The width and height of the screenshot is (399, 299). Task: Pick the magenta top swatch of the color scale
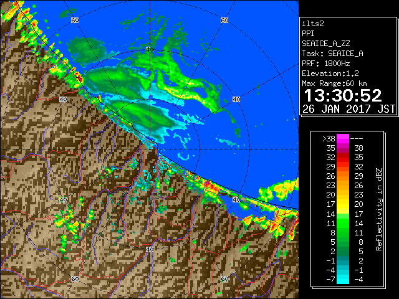tap(343, 138)
